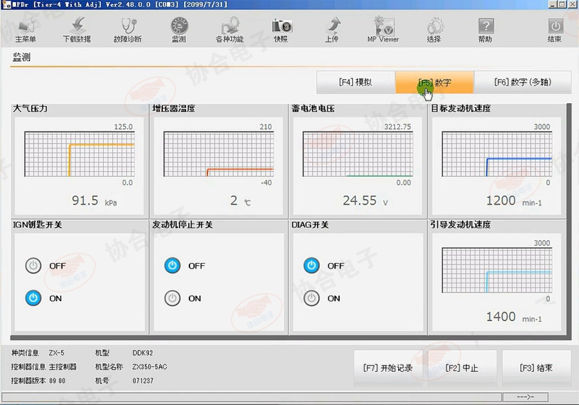
Task: Open the 帮助 help icon
Action: point(485,30)
